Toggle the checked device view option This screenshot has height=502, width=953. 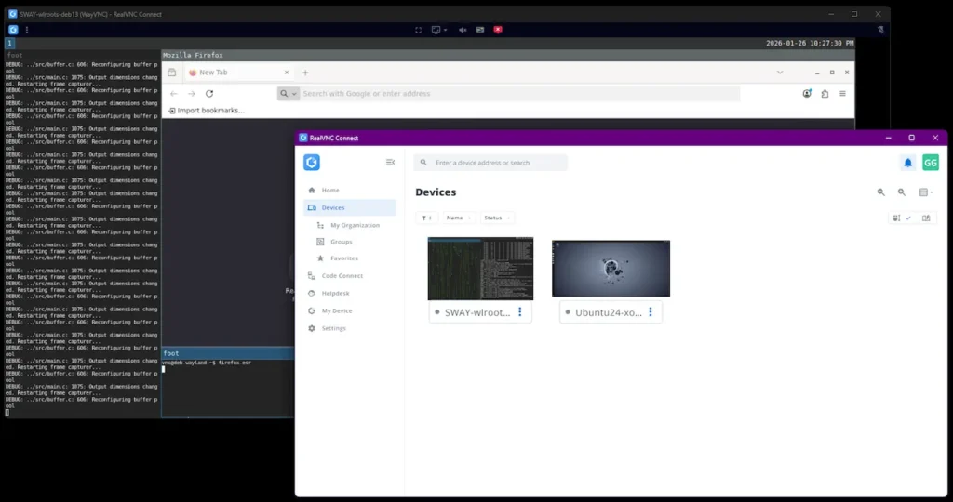pyautogui.click(x=902, y=218)
